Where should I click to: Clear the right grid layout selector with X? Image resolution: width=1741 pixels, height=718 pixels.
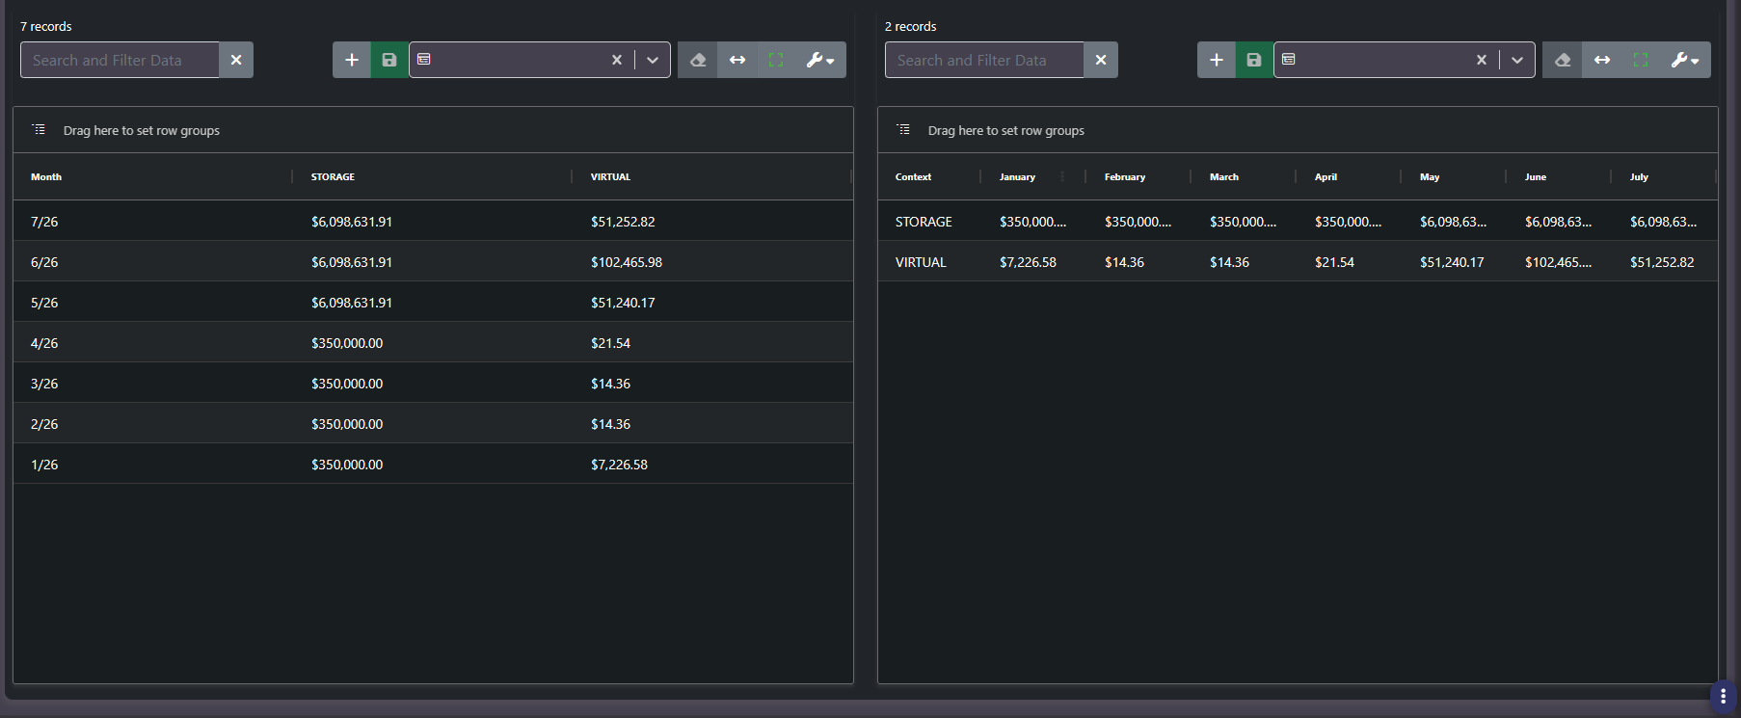(x=1482, y=60)
